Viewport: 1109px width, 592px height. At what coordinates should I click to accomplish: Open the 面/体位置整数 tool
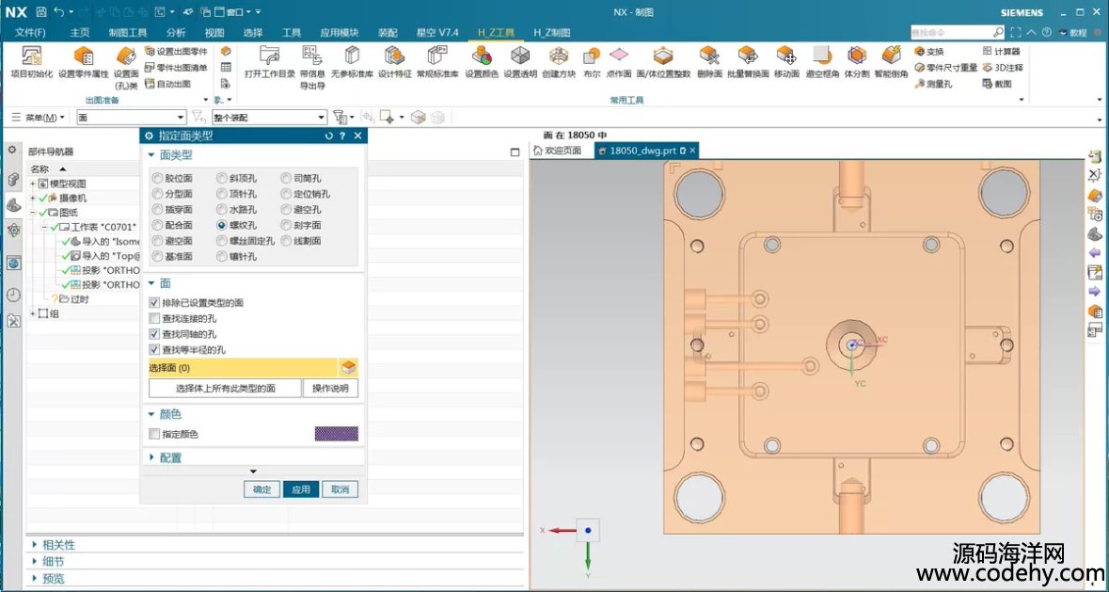click(x=663, y=61)
